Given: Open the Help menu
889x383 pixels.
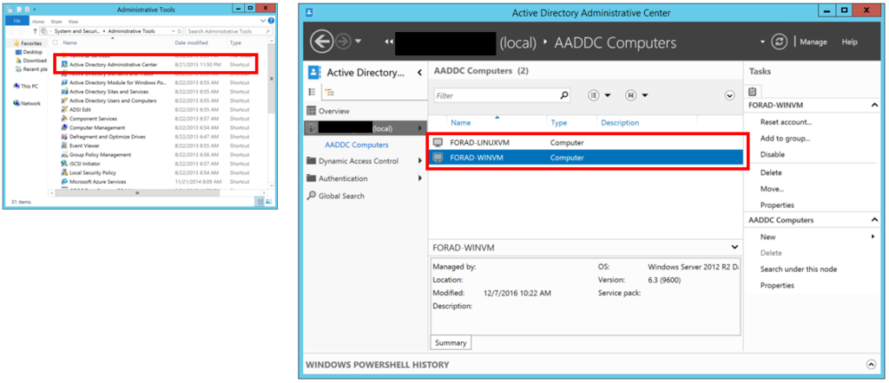Looking at the screenshot, I should pos(849,42).
